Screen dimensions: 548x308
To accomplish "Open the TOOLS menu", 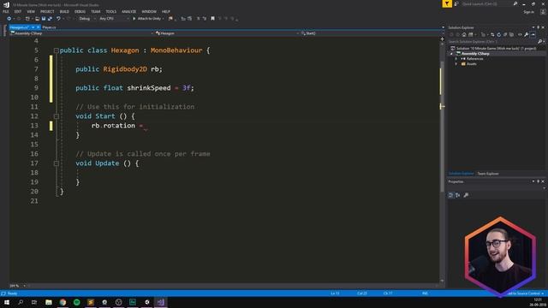I will (x=111, y=11).
